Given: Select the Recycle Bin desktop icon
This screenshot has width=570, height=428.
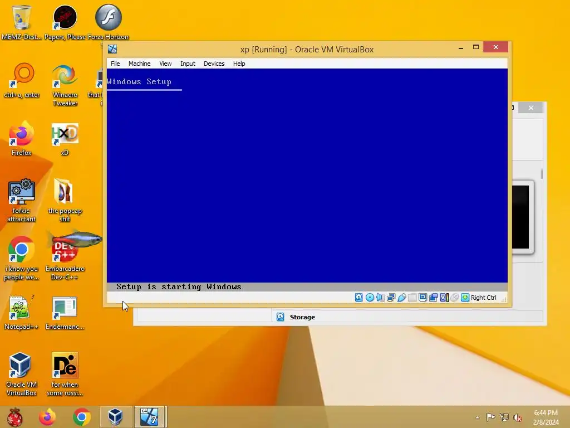Looking at the screenshot, I should 22,22.
